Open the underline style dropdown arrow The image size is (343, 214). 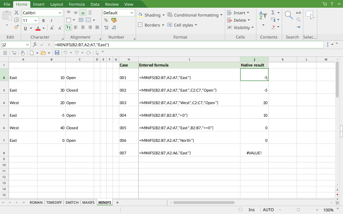coord(31,28)
